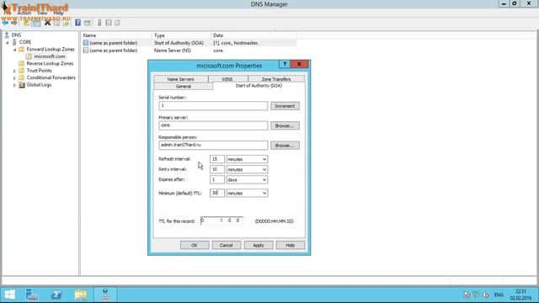The width and height of the screenshot is (539, 303).
Task: Click the DNS root icon in the tree
Action: tap(7, 35)
